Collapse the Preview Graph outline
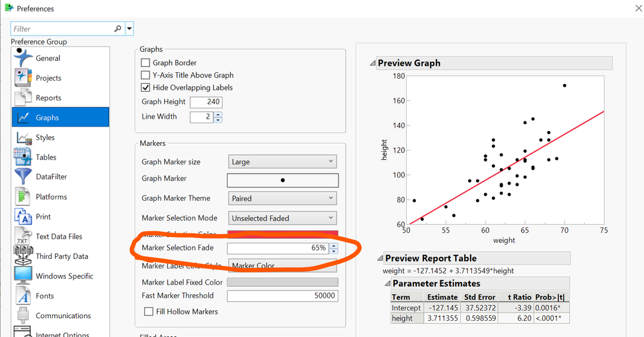644x337 pixels. [x=373, y=63]
